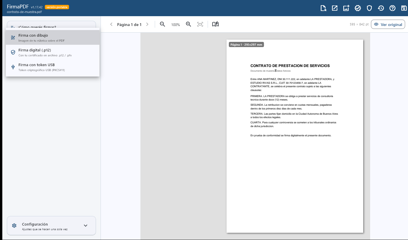Click the 595 × 842 pt dimensions label
This screenshot has height=240, width=408.
tap(359, 25)
